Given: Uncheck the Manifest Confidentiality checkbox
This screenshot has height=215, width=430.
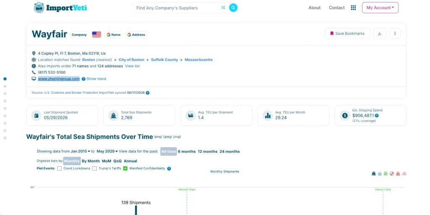Looking at the screenshot, I should click(x=125, y=168).
